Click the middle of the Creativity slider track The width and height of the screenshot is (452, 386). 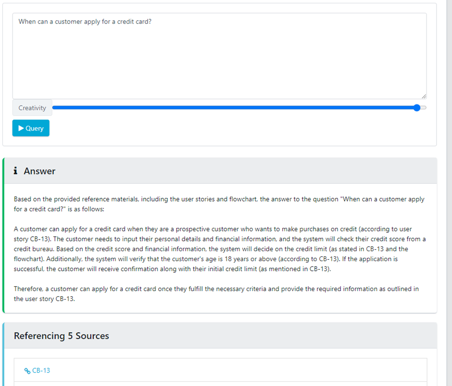(236, 108)
